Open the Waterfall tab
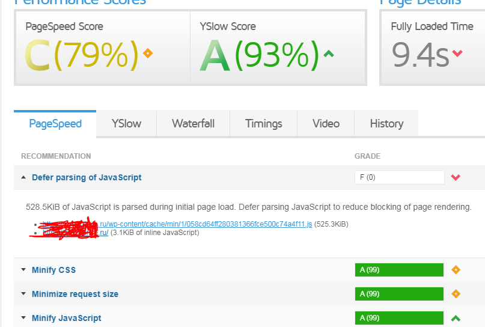This screenshot has width=485, height=327. point(193,123)
